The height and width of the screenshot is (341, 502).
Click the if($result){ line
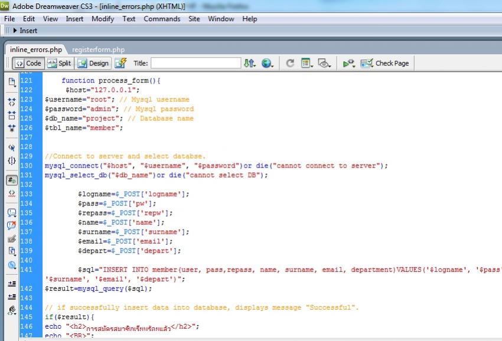point(70,317)
